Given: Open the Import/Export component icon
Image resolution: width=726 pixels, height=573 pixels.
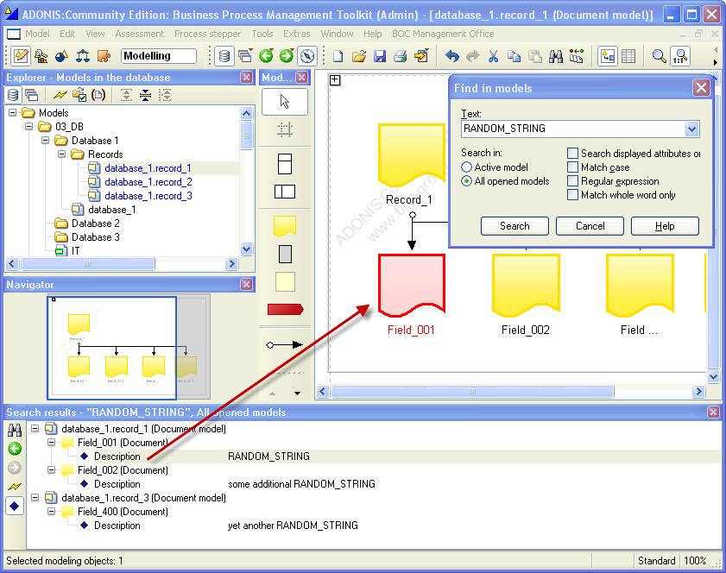Looking at the screenshot, I should click(x=104, y=56).
